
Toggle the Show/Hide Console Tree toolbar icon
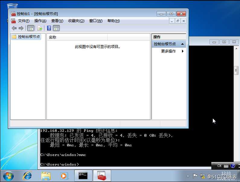tap(30, 28)
